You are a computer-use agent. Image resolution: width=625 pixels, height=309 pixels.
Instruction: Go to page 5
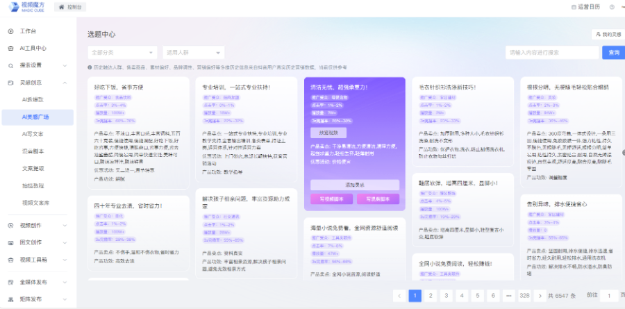coord(478,295)
